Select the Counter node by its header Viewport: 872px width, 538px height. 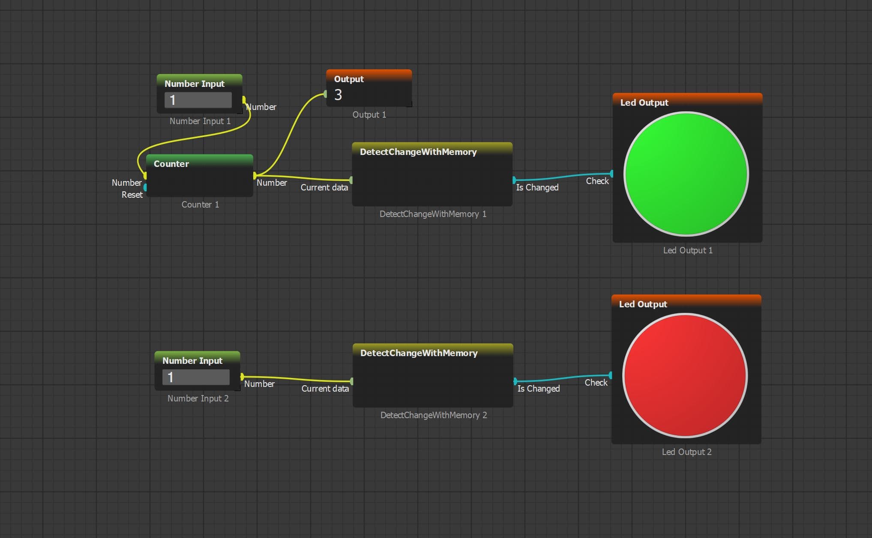199,163
